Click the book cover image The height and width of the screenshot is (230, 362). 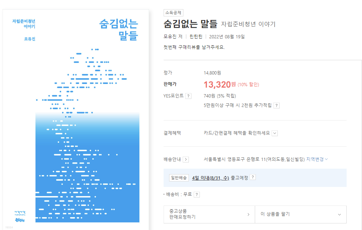[76, 115]
